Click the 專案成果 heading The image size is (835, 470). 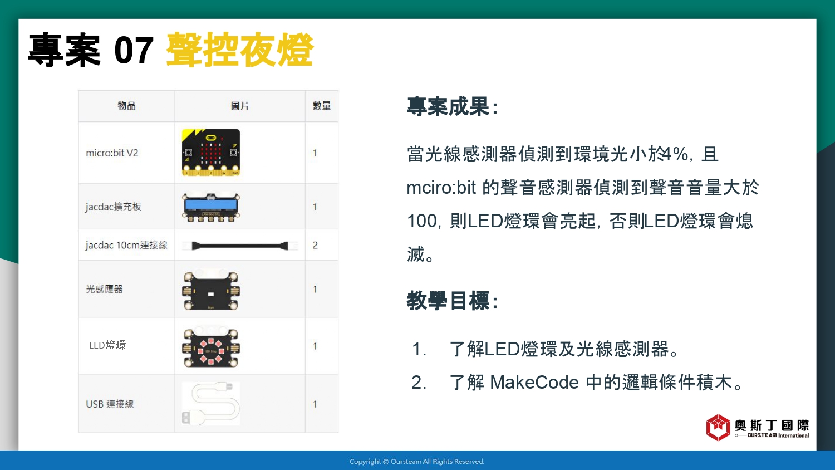(x=452, y=106)
